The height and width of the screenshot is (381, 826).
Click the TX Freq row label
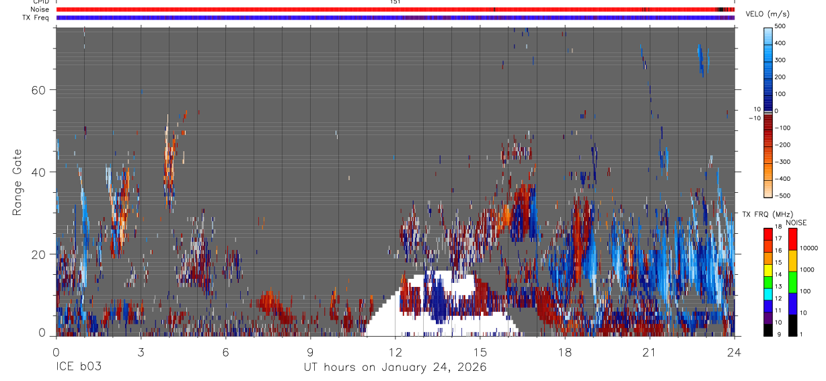(x=36, y=17)
